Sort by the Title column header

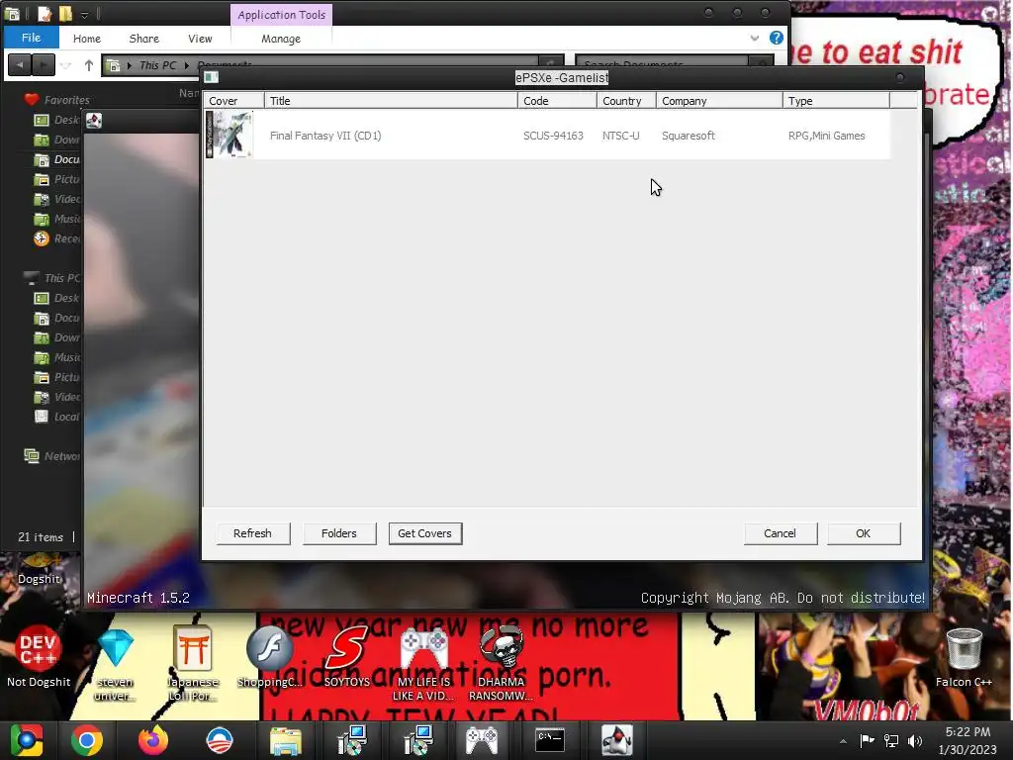391,100
